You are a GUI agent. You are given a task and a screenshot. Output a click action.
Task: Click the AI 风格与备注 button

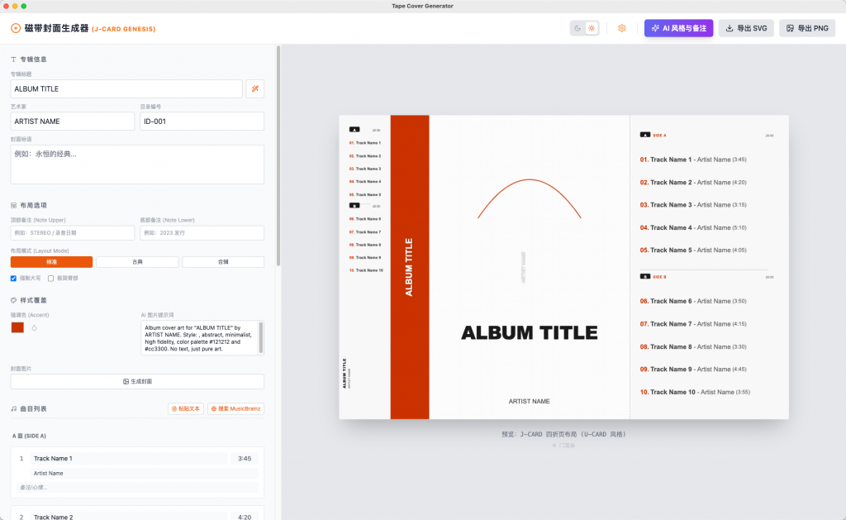678,28
